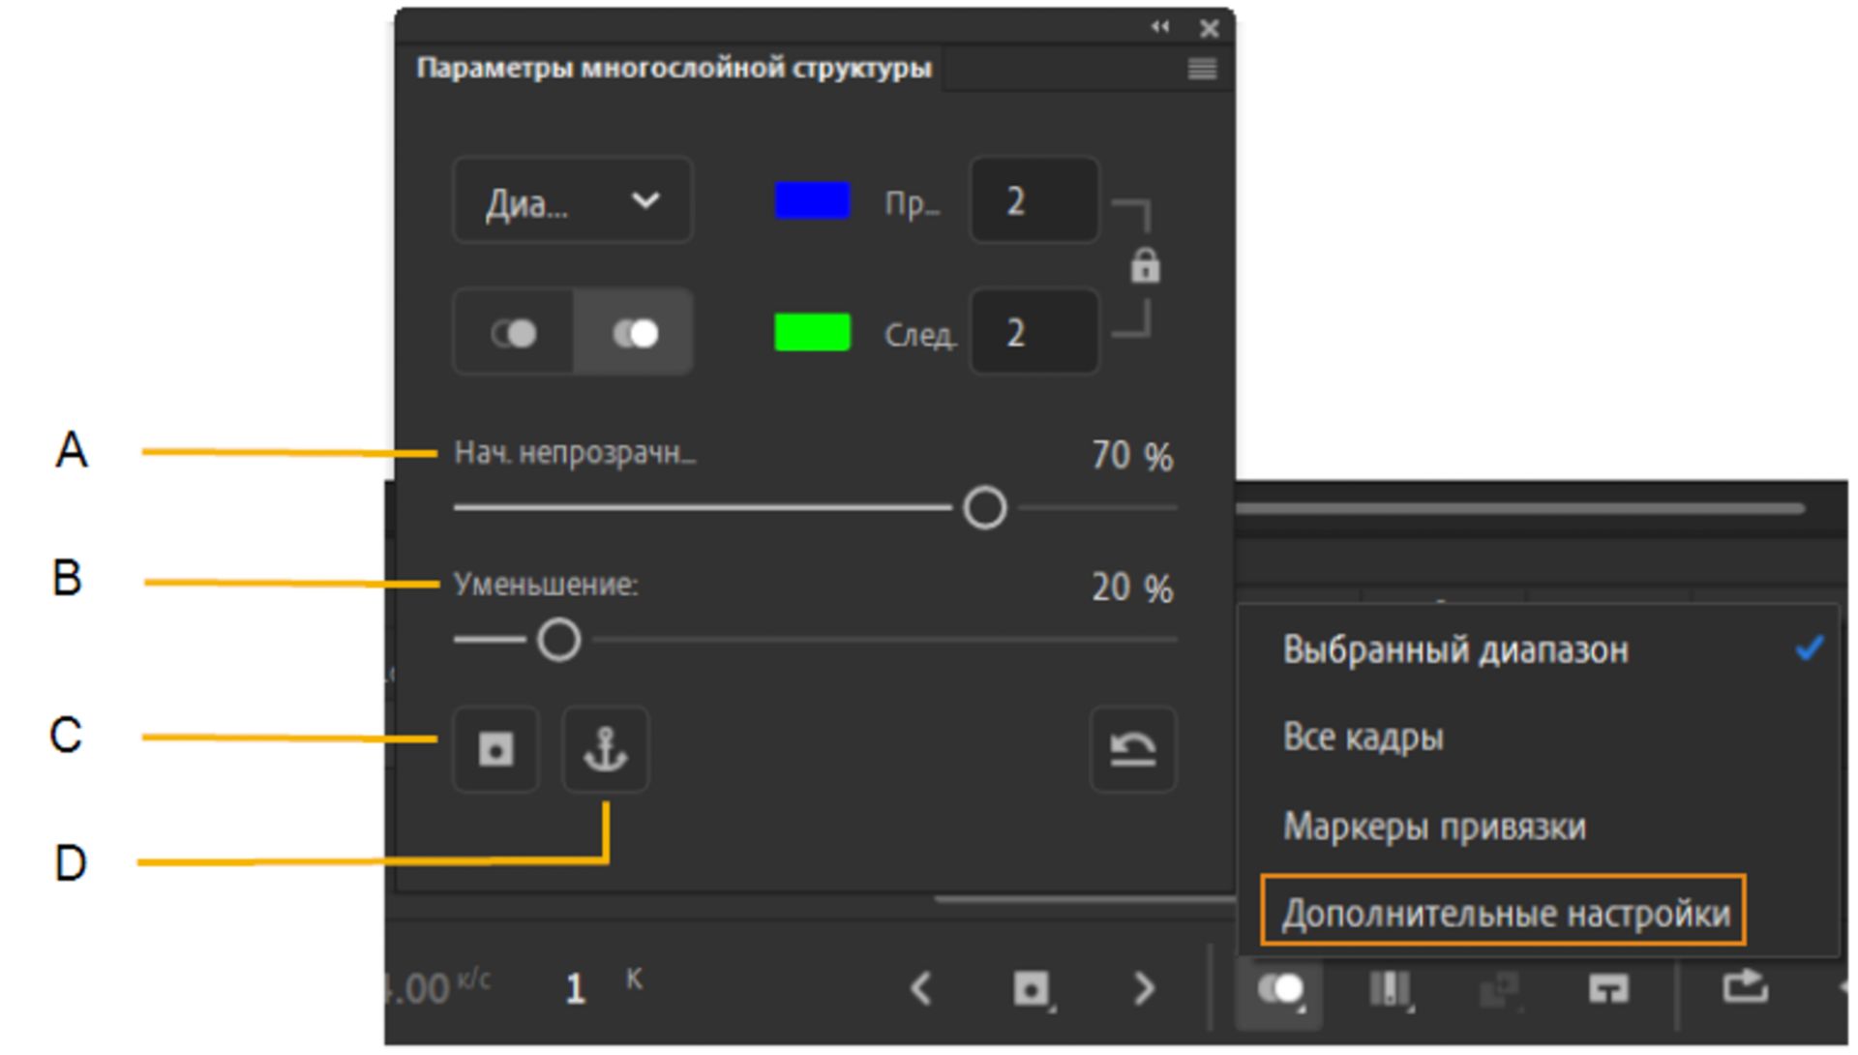
Task: Select the onion skin settings panel tab
Action: point(674,69)
